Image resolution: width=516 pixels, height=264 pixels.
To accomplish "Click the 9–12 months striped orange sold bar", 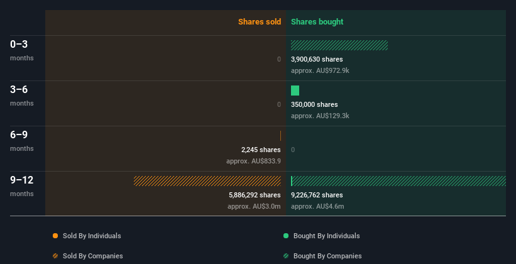I will [x=207, y=181].
